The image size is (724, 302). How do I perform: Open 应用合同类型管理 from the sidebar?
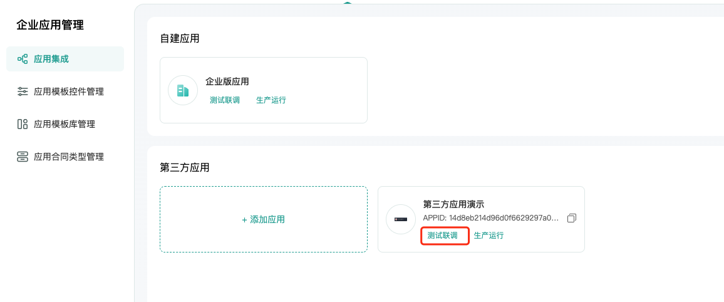tap(65, 157)
